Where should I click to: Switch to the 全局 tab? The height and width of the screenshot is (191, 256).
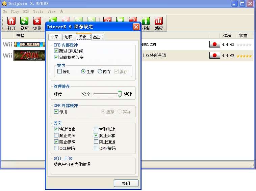point(55,37)
